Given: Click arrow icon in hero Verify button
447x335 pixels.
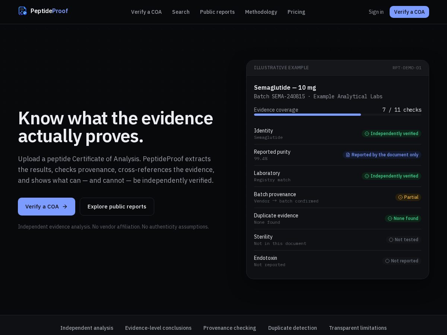Looking at the screenshot, I should pos(65,207).
